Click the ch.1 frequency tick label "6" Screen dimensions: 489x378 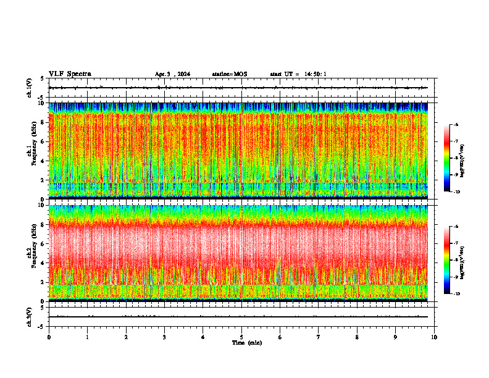click(43, 141)
